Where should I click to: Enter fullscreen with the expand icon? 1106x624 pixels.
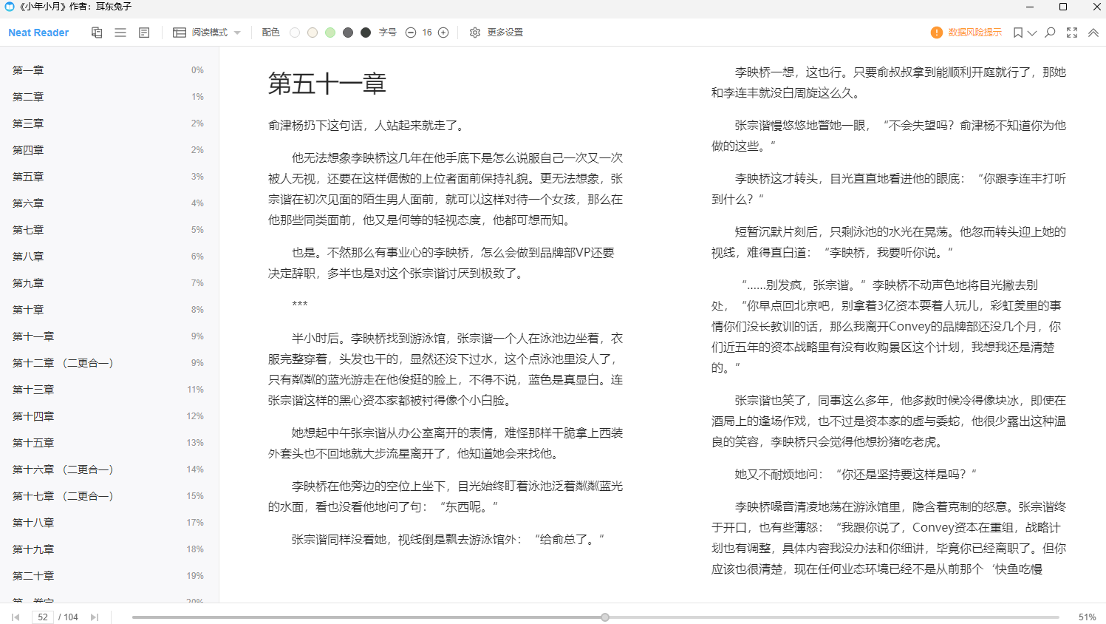point(1072,33)
